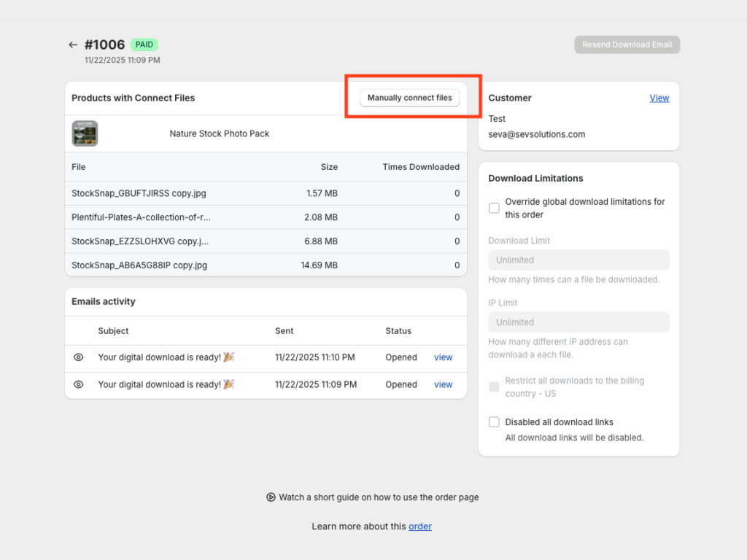Open the Nature Stock Photo Pack thumbnail

(85, 133)
